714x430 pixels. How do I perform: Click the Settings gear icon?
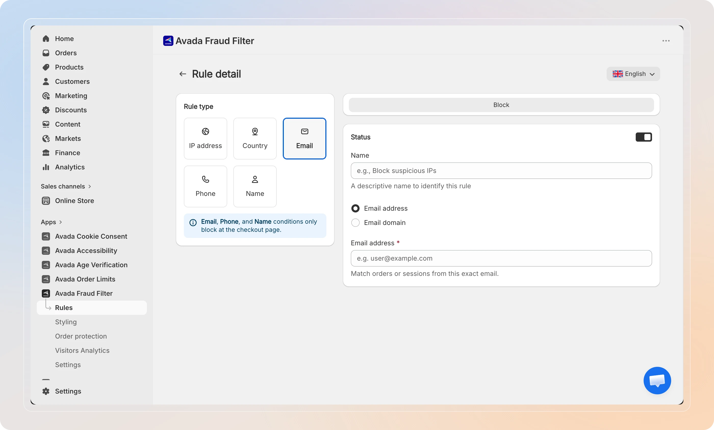(x=46, y=391)
